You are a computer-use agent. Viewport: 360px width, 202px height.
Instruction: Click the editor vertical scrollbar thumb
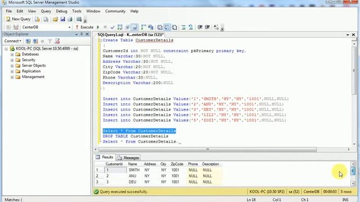354,71
